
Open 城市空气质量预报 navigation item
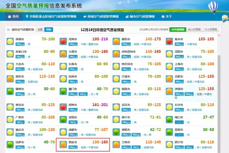click(140, 17)
